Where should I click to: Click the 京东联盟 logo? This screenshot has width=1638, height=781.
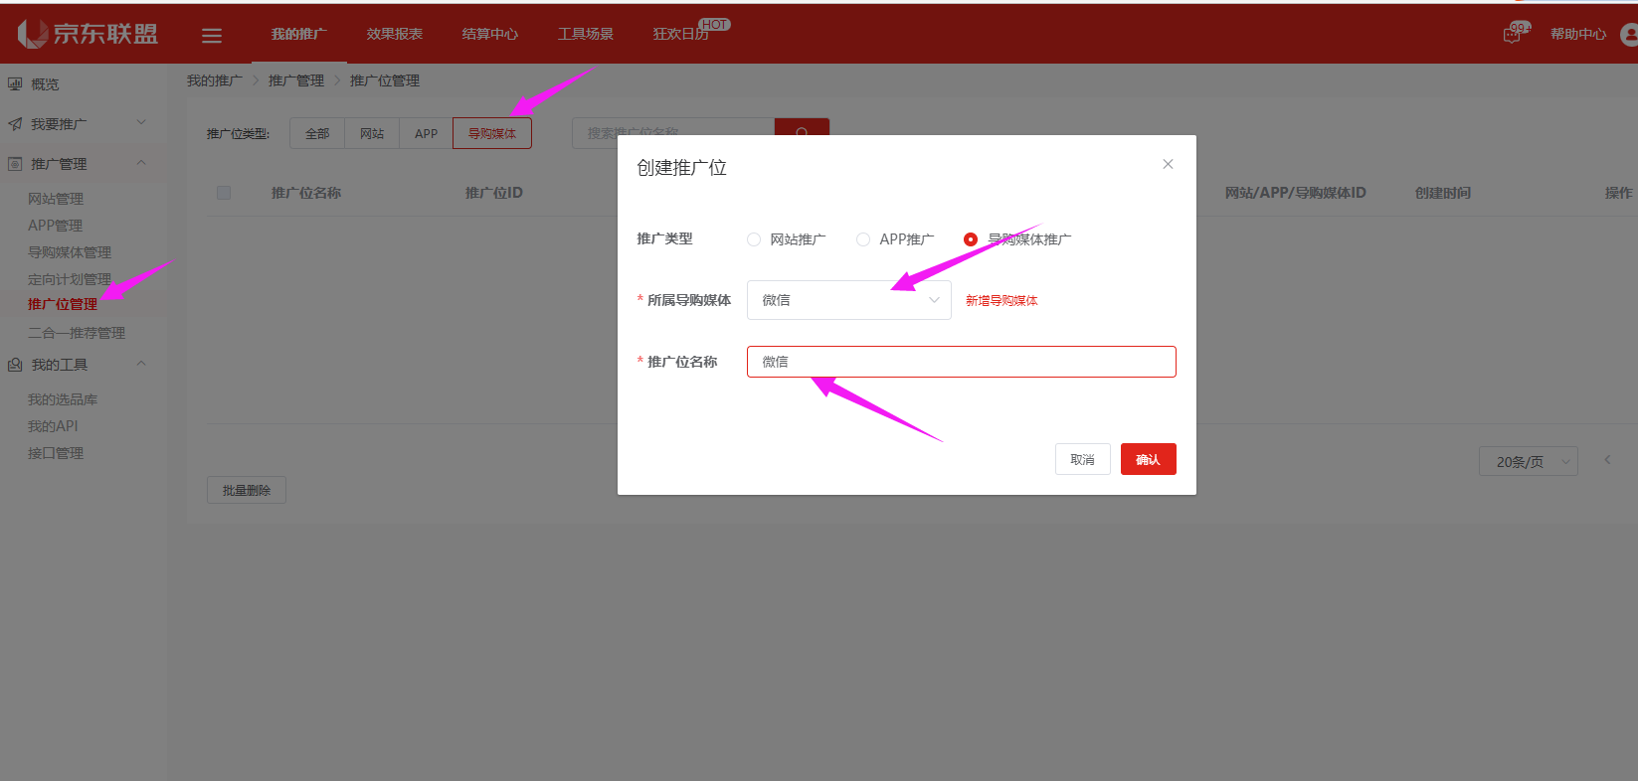click(x=88, y=34)
